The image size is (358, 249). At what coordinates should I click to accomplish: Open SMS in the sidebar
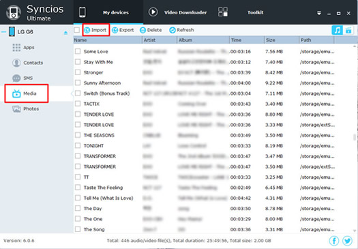(x=28, y=78)
